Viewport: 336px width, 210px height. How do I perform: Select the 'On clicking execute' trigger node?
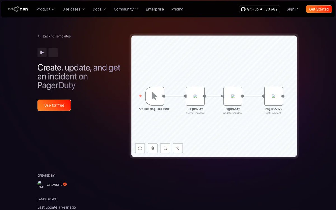155,96
